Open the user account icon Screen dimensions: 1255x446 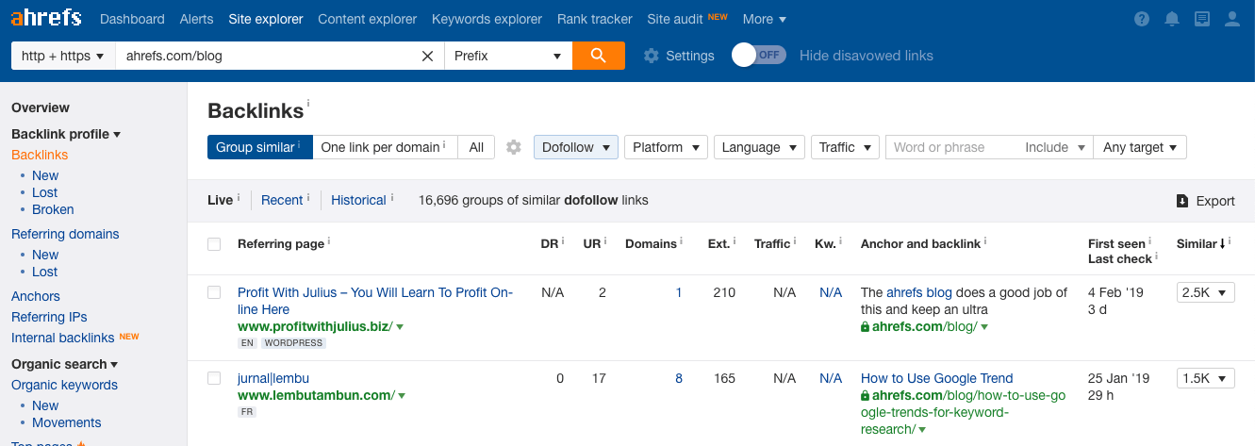pos(1231,19)
